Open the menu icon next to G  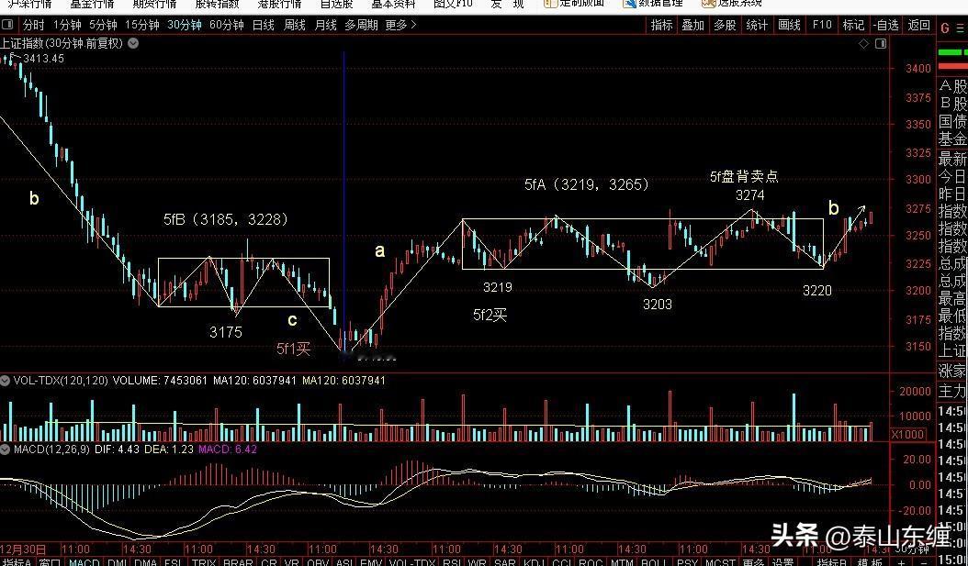962,28
